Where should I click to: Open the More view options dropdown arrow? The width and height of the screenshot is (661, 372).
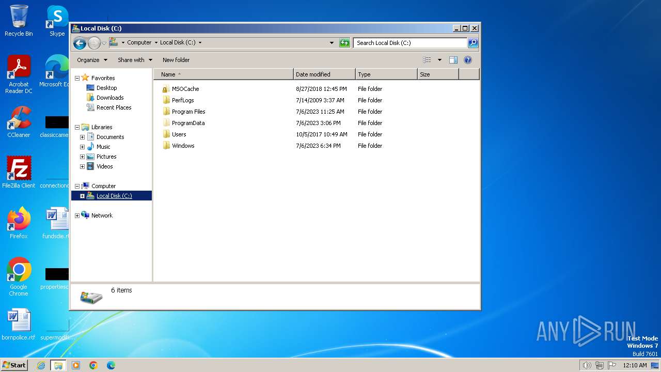tap(439, 60)
